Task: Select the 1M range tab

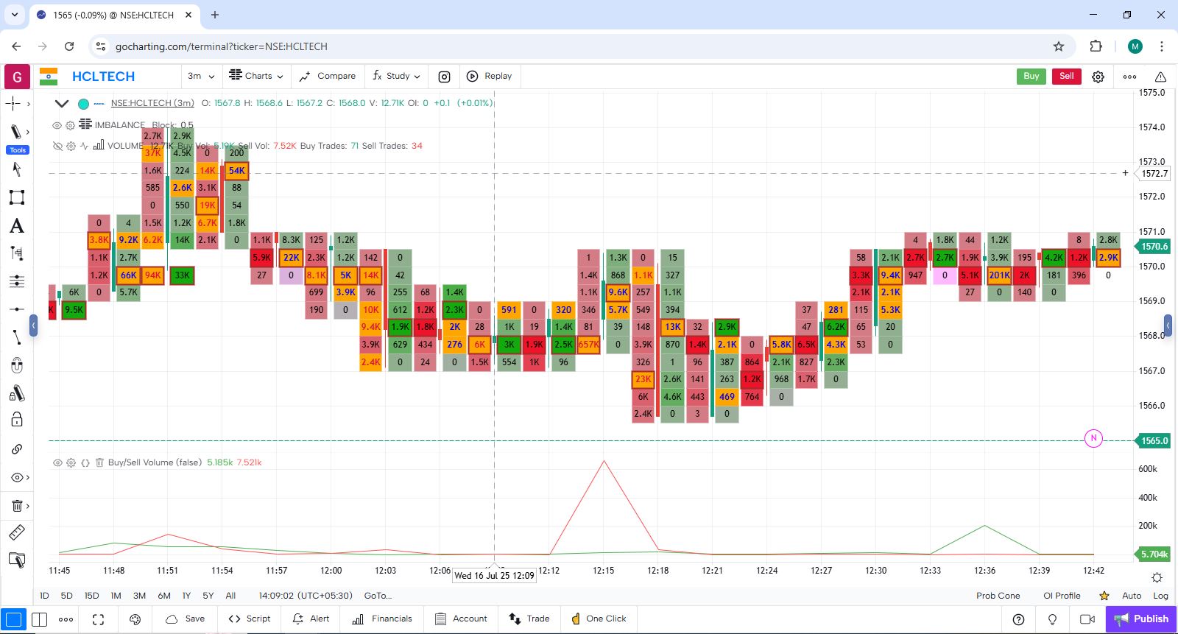Action: [116, 596]
